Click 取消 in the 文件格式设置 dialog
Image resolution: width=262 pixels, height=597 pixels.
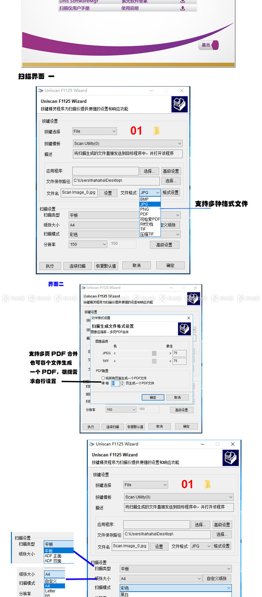[x=177, y=397]
